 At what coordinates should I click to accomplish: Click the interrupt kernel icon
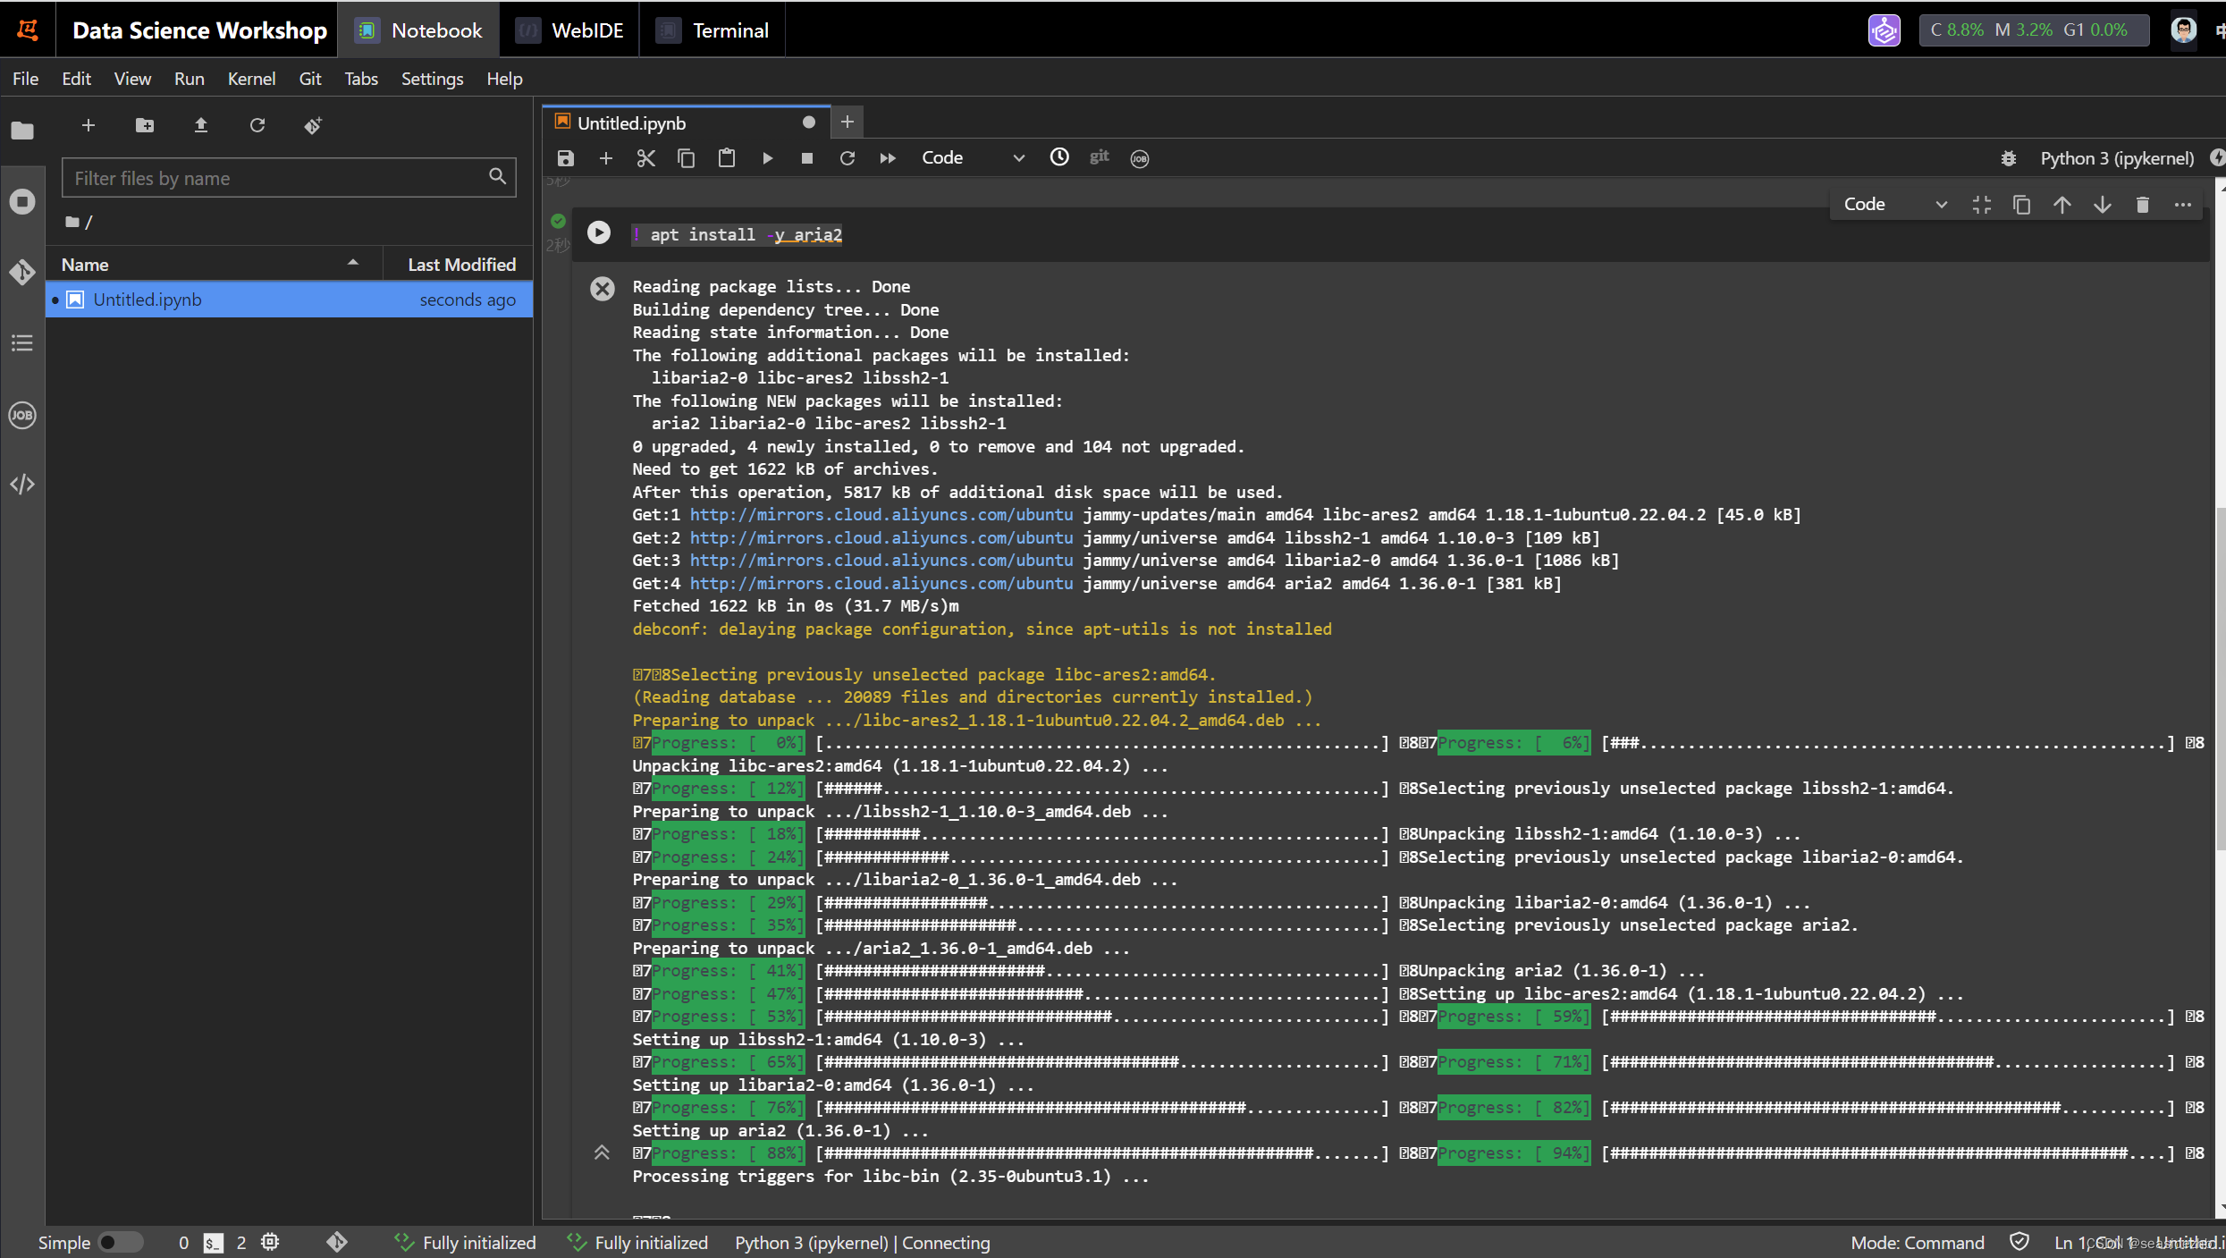click(807, 157)
